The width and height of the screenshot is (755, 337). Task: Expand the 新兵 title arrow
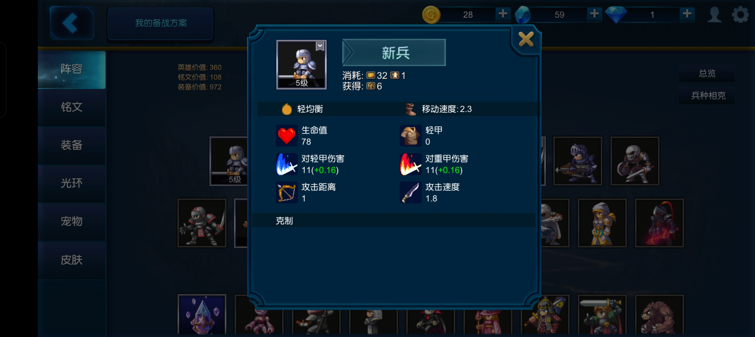pos(348,52)
